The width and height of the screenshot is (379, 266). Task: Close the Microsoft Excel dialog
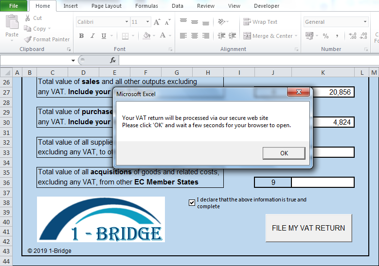click(x=299, y=92)
